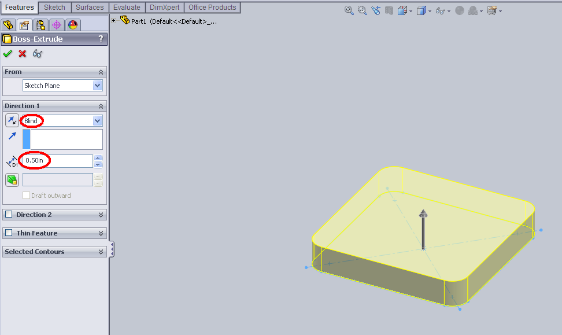
Task: Collapse the From section
Action: click(x=101, y=72)
